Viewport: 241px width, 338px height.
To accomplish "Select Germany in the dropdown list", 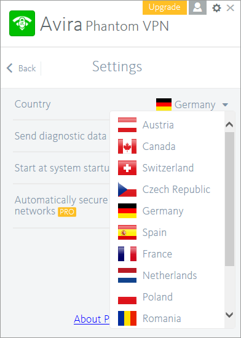I will pyautogui.click(x=167, y=211).
